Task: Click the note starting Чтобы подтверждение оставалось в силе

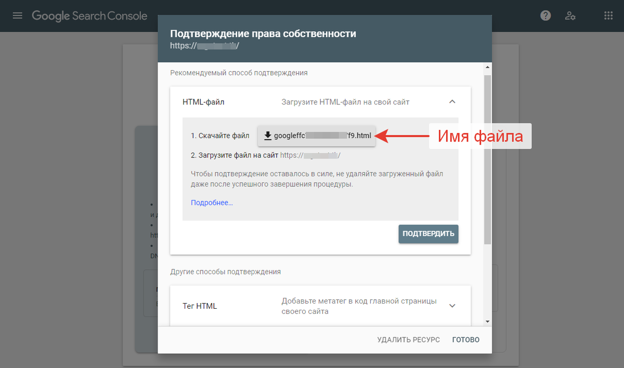Action: coord(317,179)
